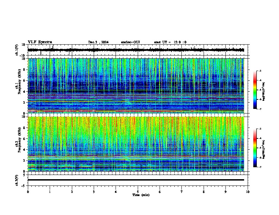
Task: Click the "station=OUI" header label
Action: (130, 42)
